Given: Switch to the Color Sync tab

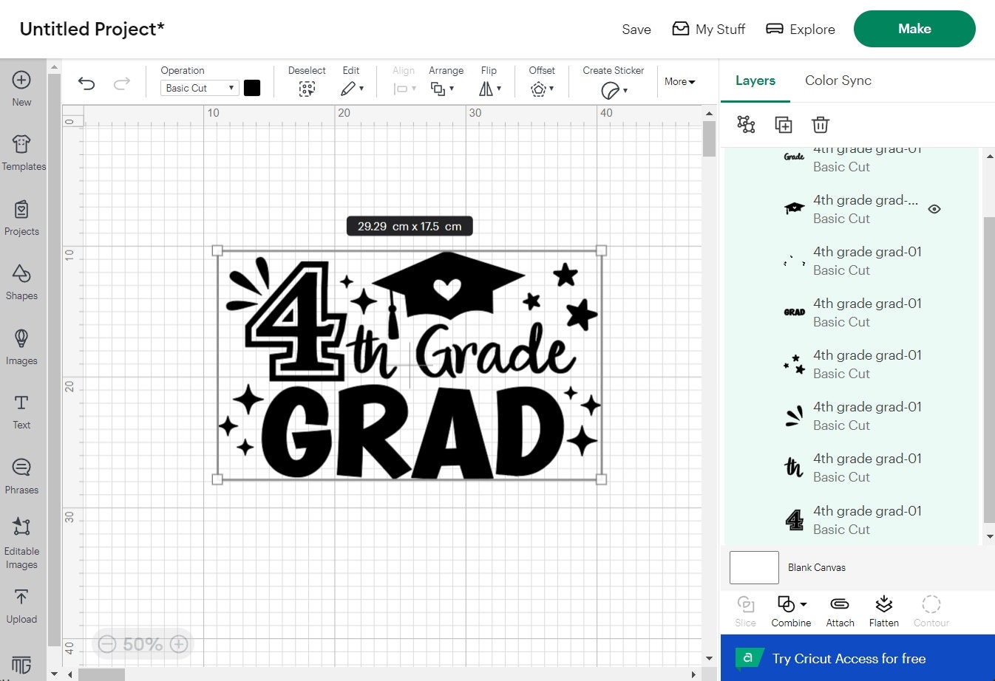Looking at the screenshot, I should click(838, 81).
